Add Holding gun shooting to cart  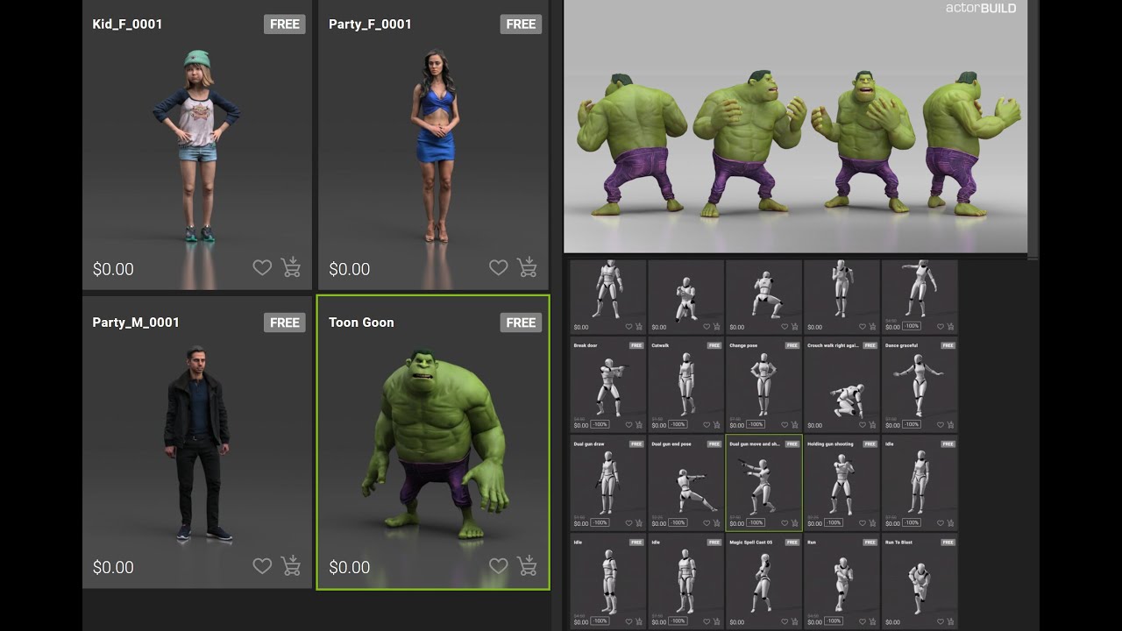(x=873, y=523)
